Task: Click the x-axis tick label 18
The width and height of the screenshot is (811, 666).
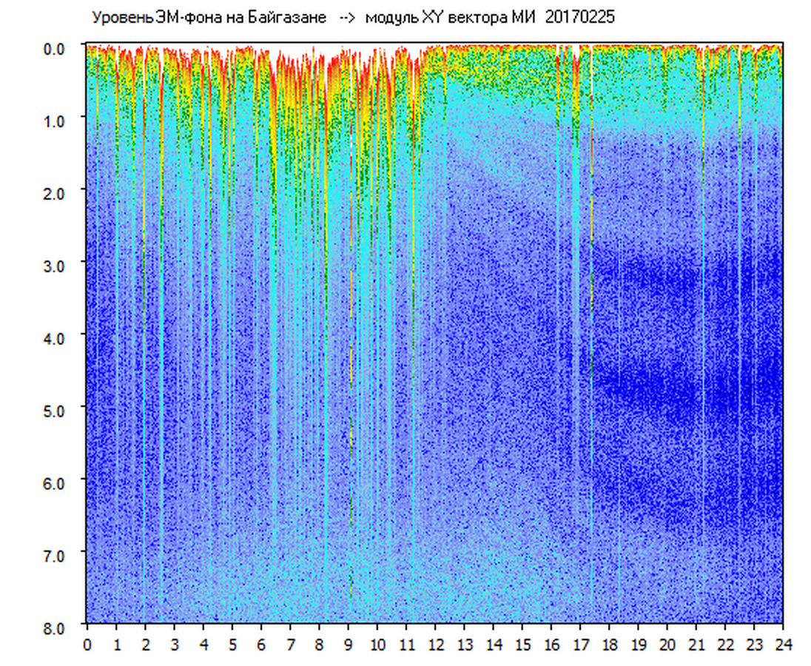Action: [610, 645]
